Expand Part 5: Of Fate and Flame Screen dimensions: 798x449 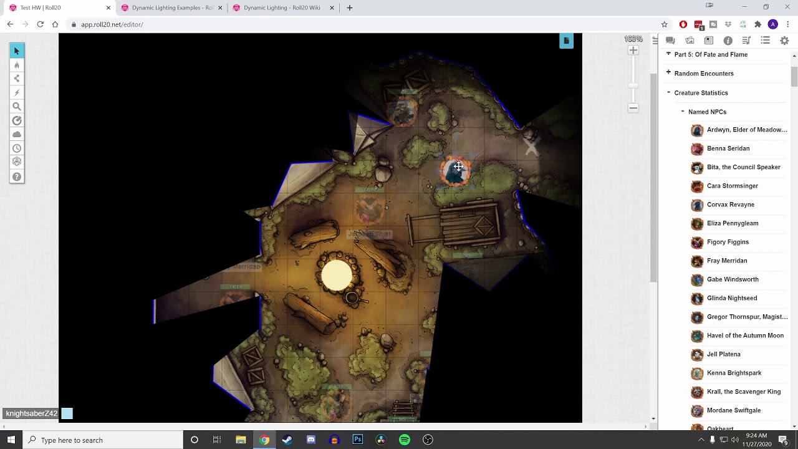tap(668, 54)
